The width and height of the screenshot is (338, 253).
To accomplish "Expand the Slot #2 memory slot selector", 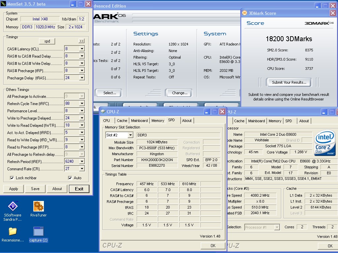I will pyautogui.click(x=130, y=135).
